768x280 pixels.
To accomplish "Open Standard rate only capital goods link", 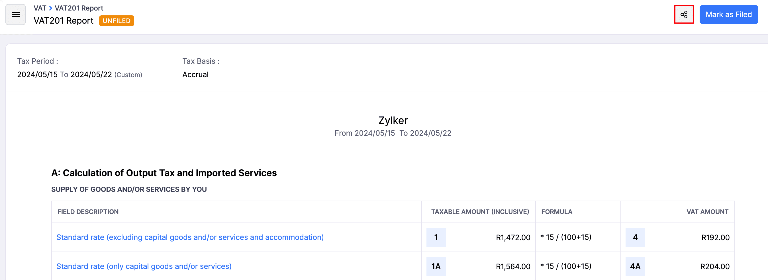I will click(x=144, y=266).
